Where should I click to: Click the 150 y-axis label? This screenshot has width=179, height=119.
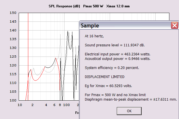tap(13, 13)
